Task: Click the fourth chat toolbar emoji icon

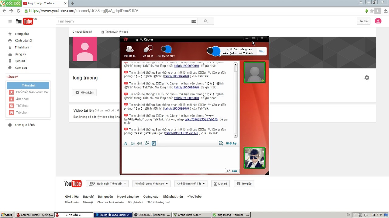Action: [147, 144]
